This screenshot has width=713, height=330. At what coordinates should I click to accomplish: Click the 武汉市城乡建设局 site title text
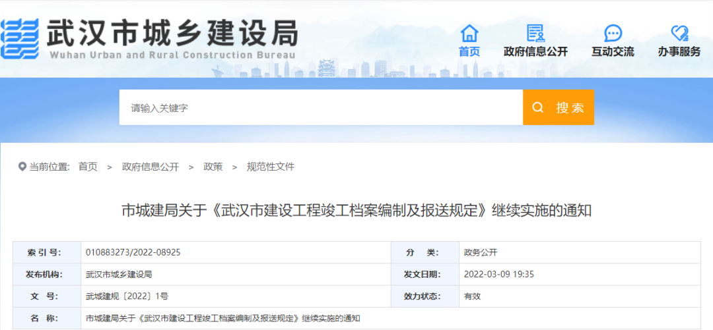pyautogui.click(x=172, y=32)
